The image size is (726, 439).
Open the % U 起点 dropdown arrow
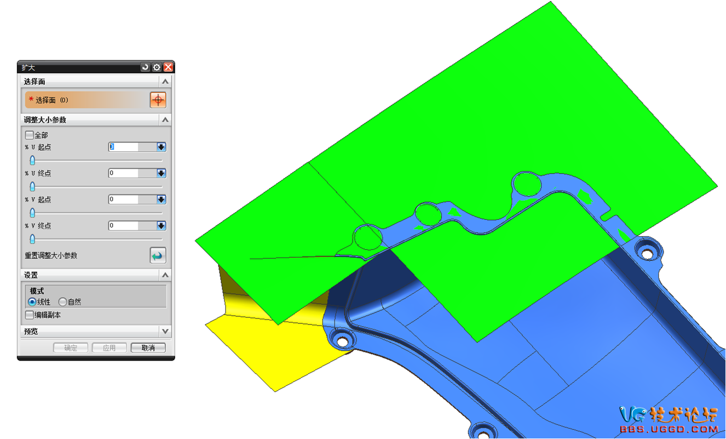click(161, 147)
